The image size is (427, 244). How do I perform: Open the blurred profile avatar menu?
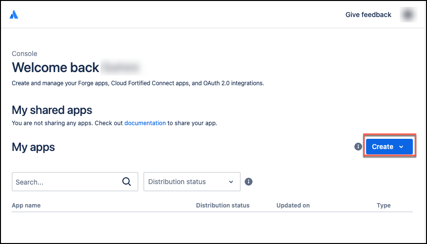point(408,15)
